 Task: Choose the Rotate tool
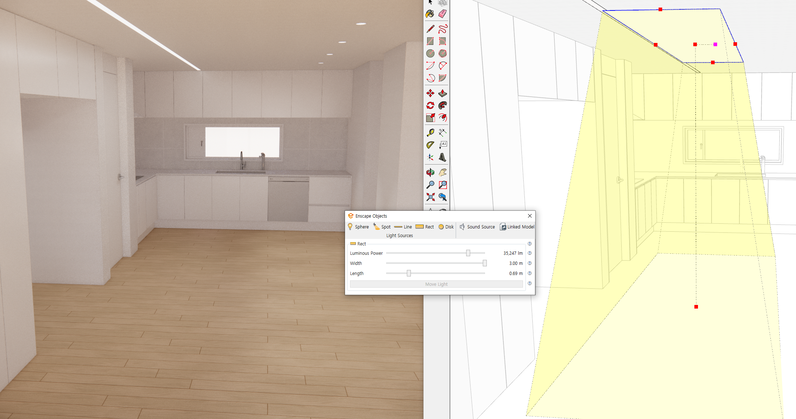[430, 105]
